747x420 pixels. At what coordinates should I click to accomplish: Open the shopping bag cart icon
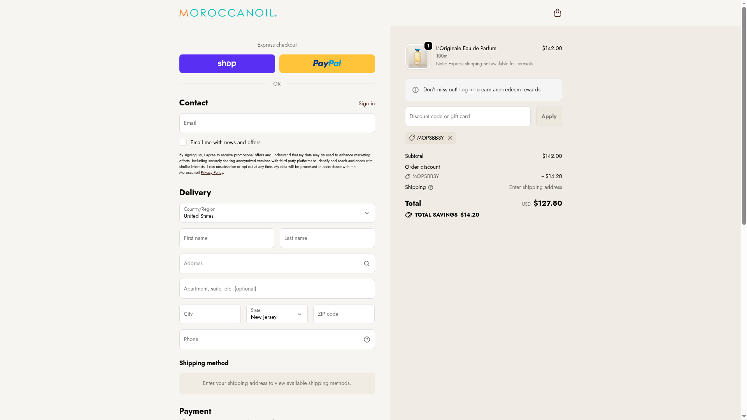[x=557, y=13]
